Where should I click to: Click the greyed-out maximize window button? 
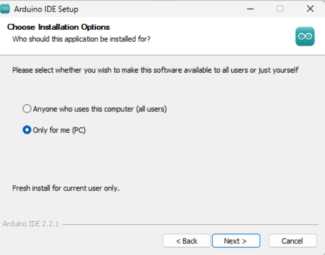click(280, 9)
